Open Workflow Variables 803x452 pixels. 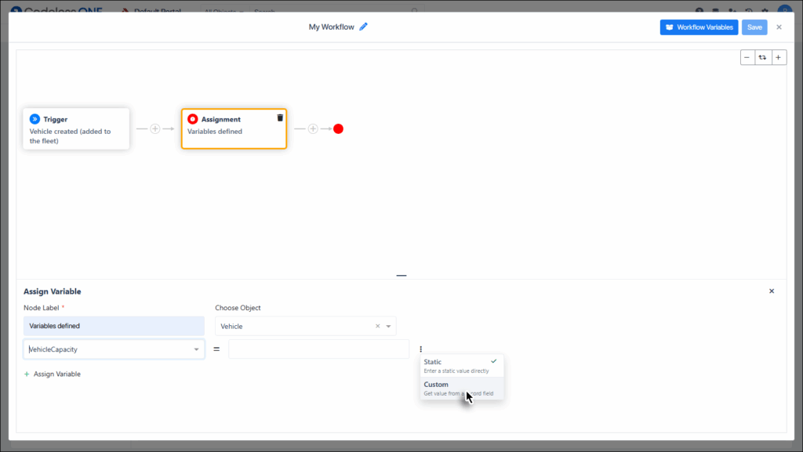tap(698, 27)
